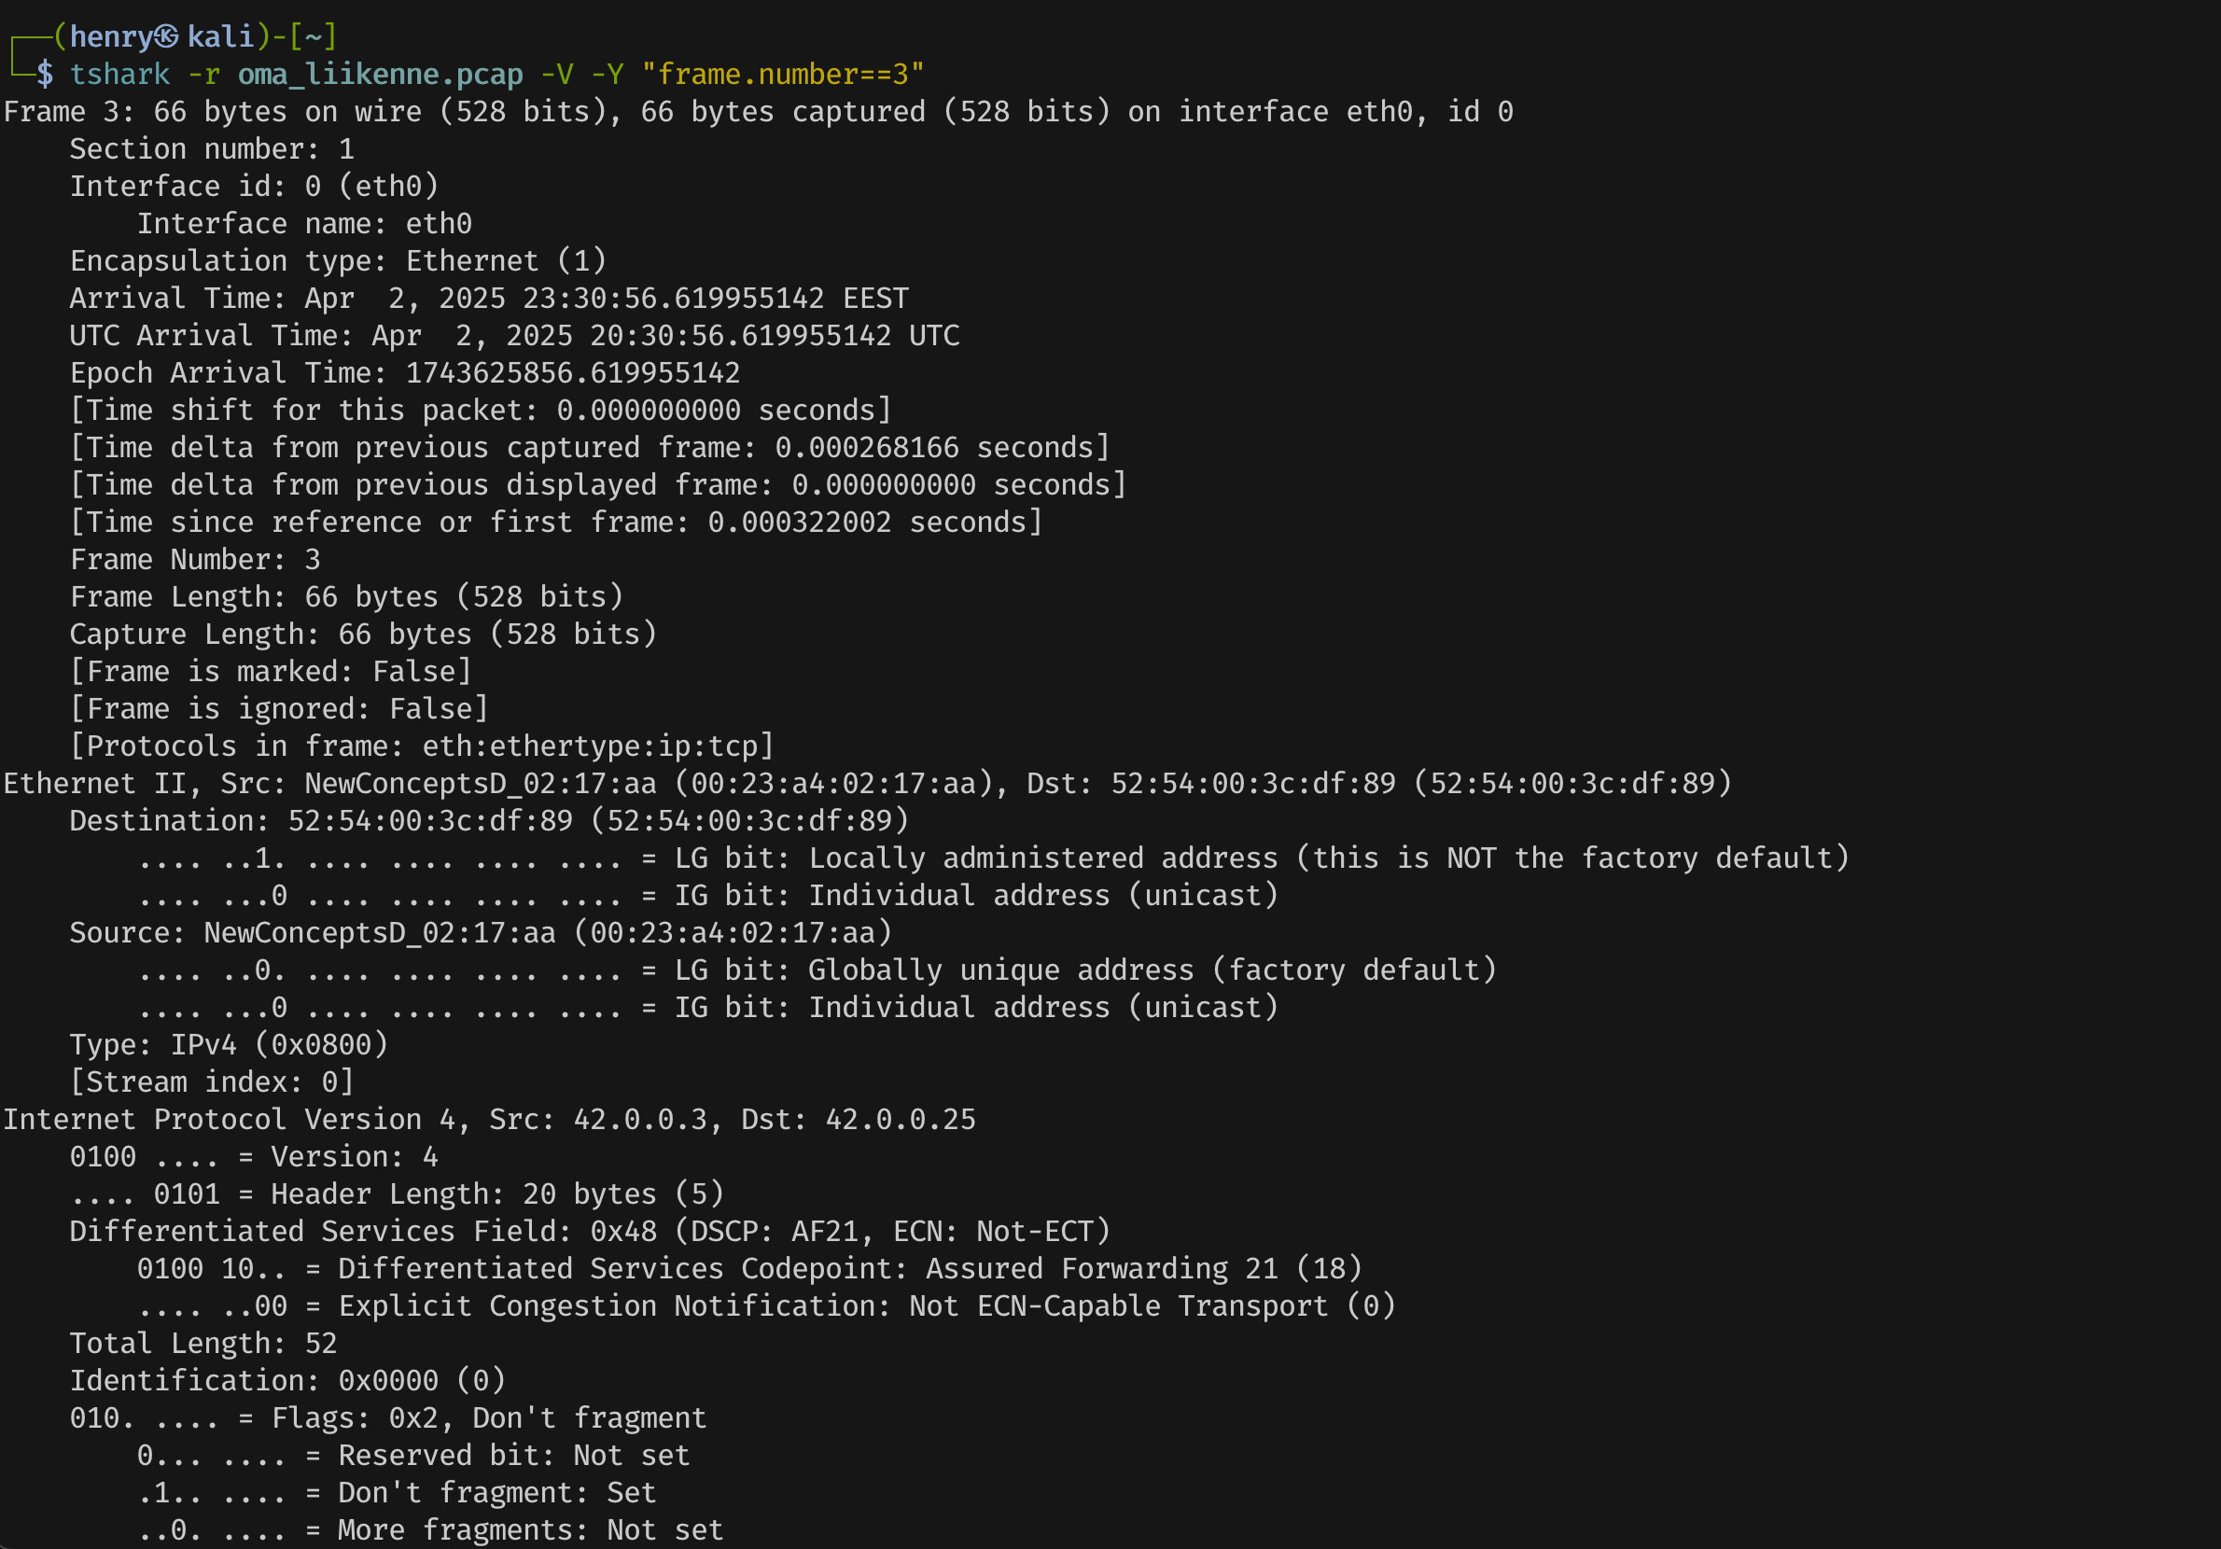Click the Encapsulation type: Ethernet line
This screenshot has height=1549, width=2221.
point(338,261)
